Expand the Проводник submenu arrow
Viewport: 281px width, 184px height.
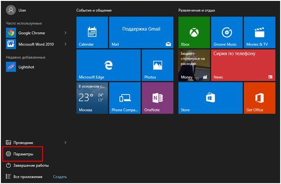pyautogui.click(x=65, y=142)
